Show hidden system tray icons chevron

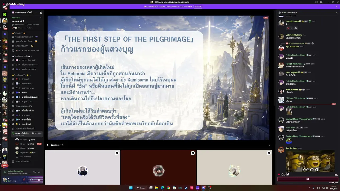click(x=309, y=188)
